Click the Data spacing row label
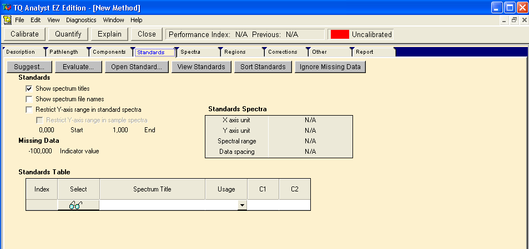Screen dimensions: 529x249 tap(237, 152)
